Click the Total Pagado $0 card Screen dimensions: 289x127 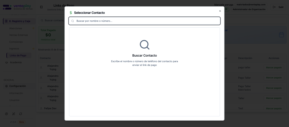(51, 35)
